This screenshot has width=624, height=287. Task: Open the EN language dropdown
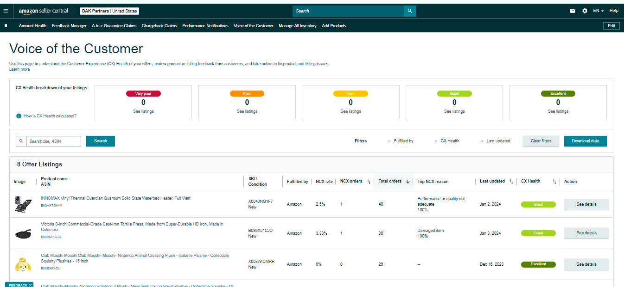(x=598, y=11)
